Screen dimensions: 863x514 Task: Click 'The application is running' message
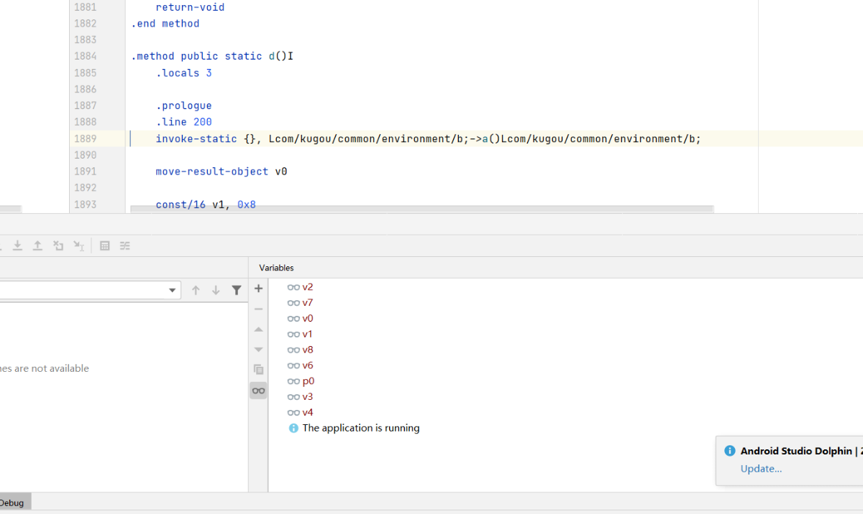point(361,428)
